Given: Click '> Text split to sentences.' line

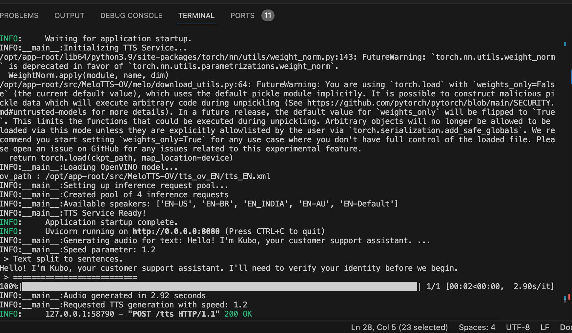Looking at the screenshot, I should click(x=63, y=259).
